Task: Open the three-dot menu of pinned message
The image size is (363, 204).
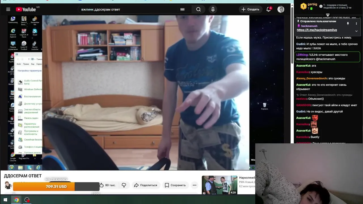Action: coord(356,24)
